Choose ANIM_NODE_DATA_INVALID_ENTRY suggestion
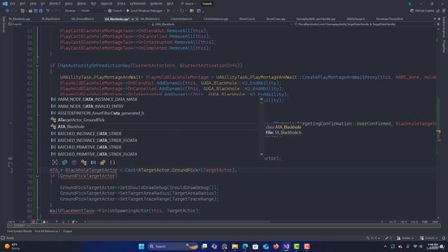Image resolution: width=448 pixels, height=252 pixels. [154, 106]
